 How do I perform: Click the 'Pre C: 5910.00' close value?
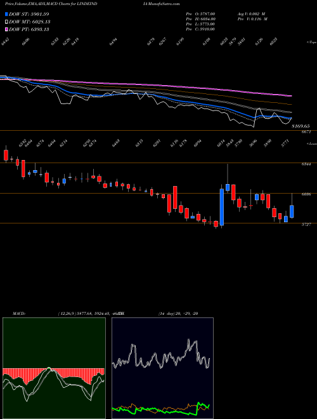[200, 29]
